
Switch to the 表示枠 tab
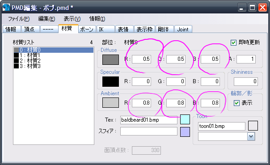[144, 29]
